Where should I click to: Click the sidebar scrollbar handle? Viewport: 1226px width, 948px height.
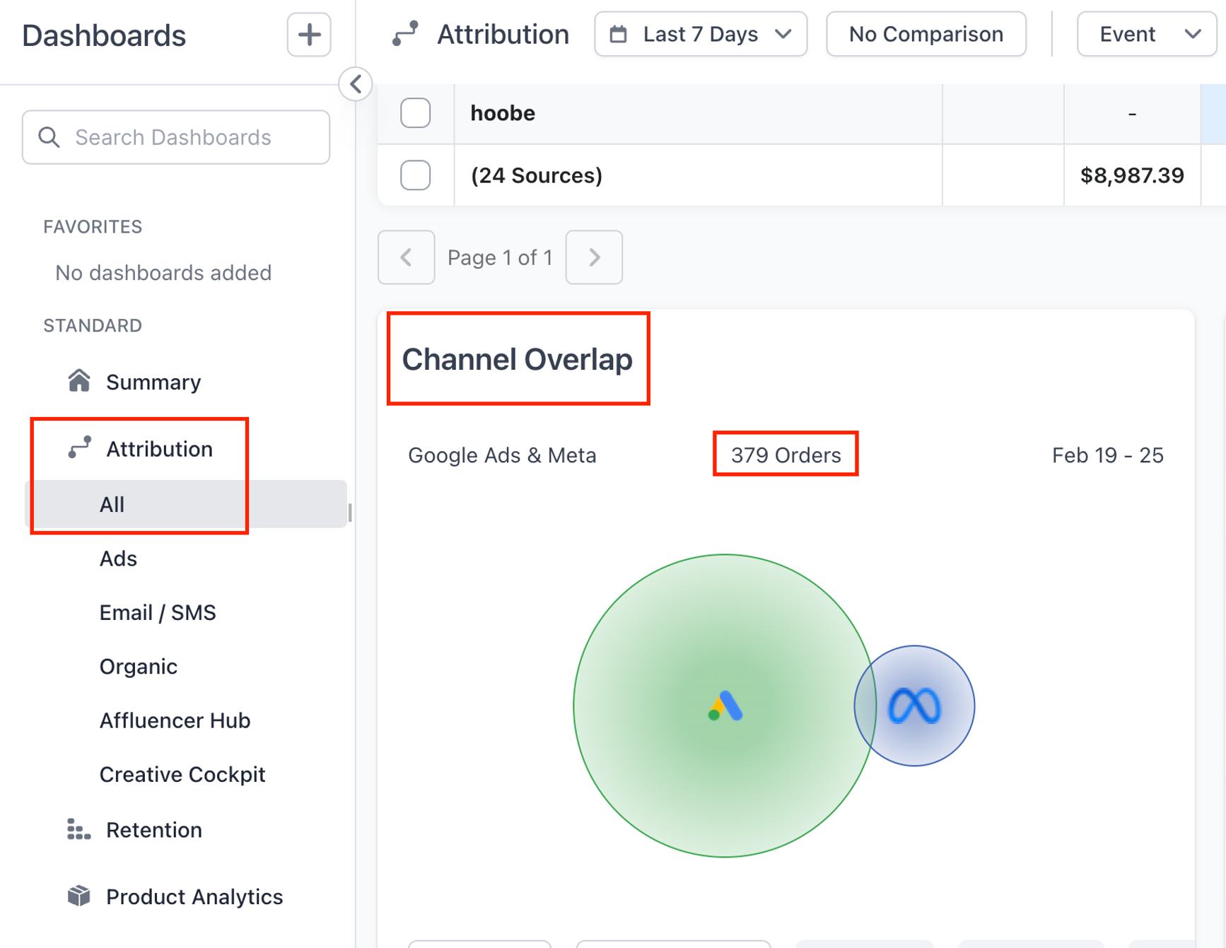pyautogui.click(x=350, y=513)
